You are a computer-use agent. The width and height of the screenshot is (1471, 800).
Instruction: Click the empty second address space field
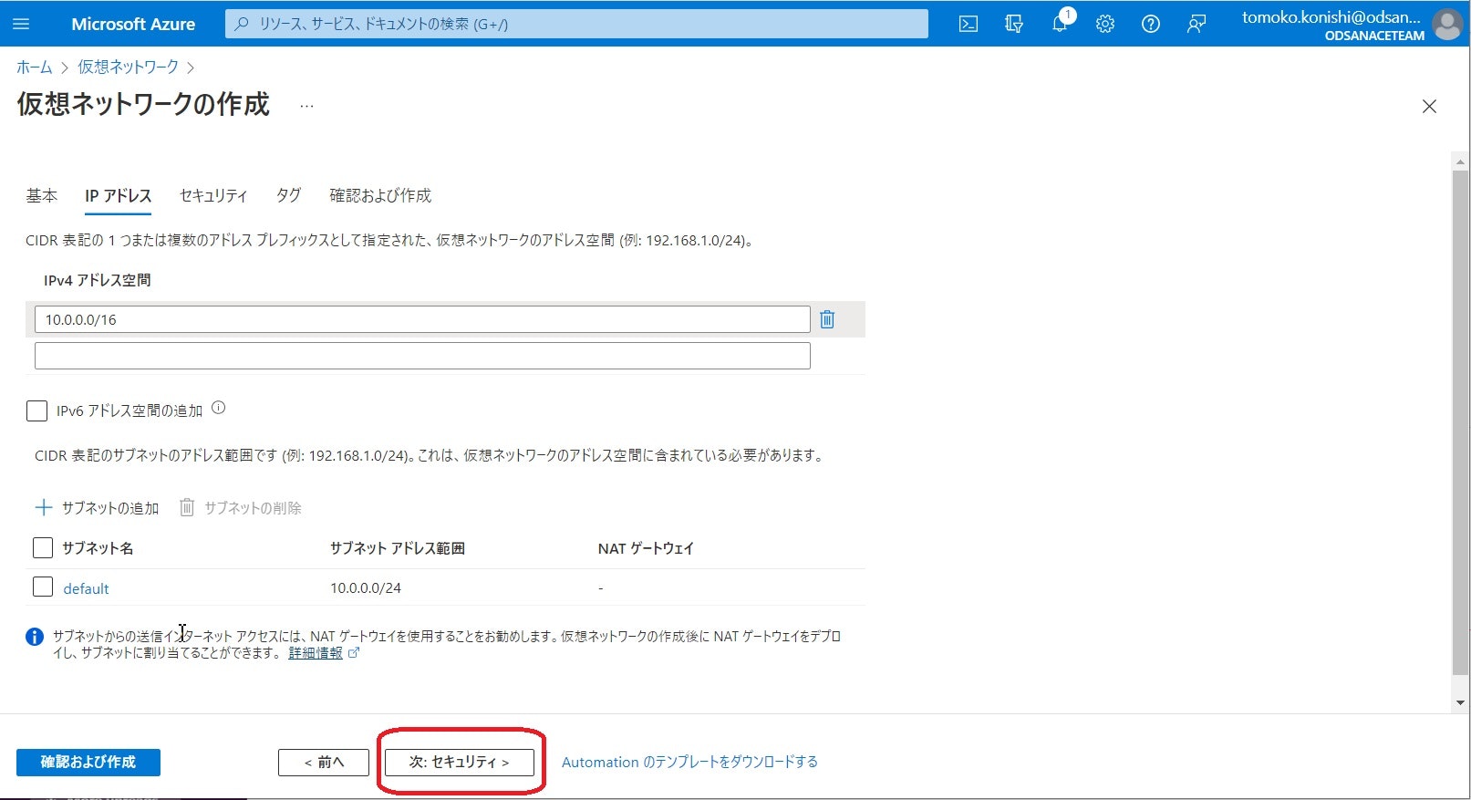(x=422, y=356)
